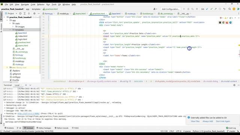Viewport: 240px width, 135px height.
Task: Open page in Edge browser icon
Action: point(231,22)
